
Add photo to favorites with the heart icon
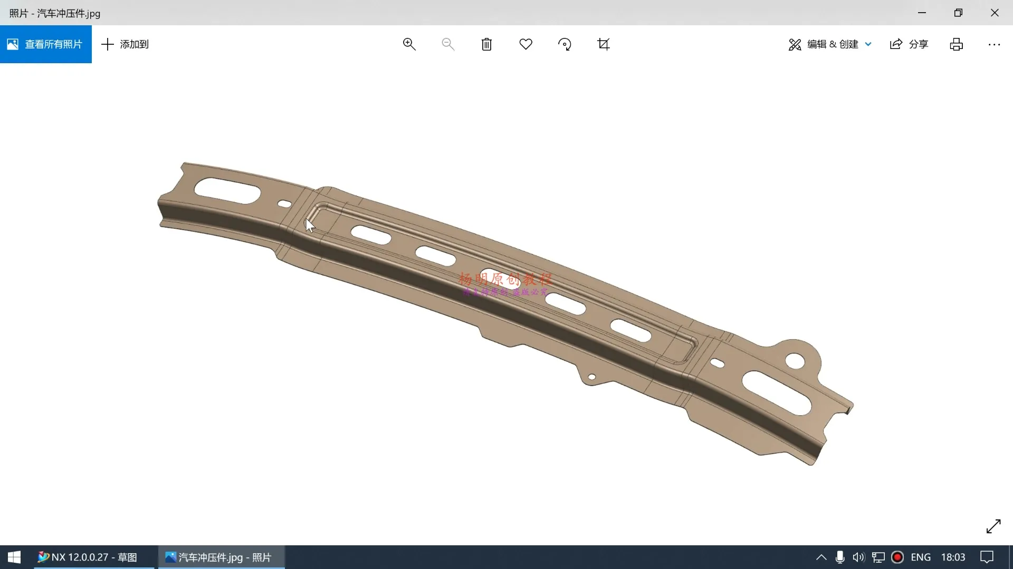(525, 44)
